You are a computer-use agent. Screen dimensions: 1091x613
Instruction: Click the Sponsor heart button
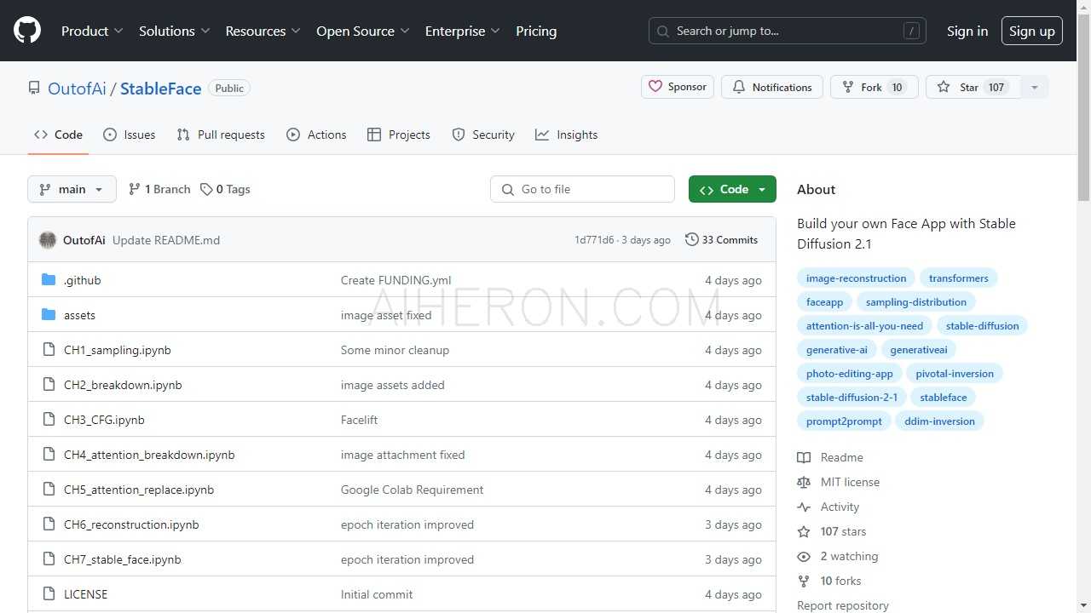pos(678,87)
